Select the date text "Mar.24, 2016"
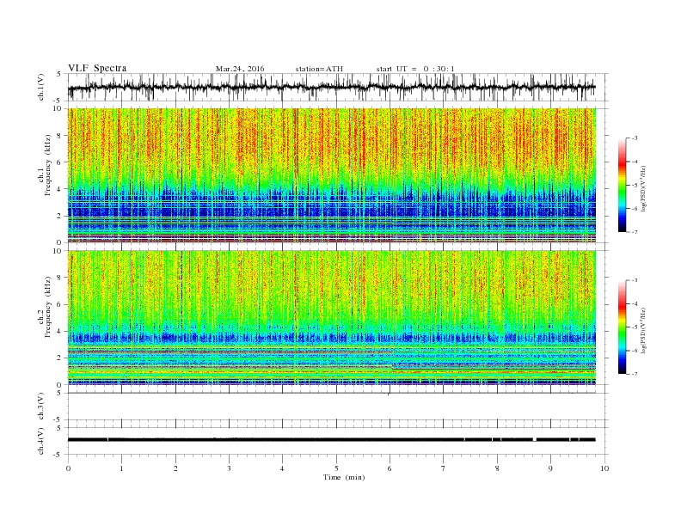 pos(240,69)
